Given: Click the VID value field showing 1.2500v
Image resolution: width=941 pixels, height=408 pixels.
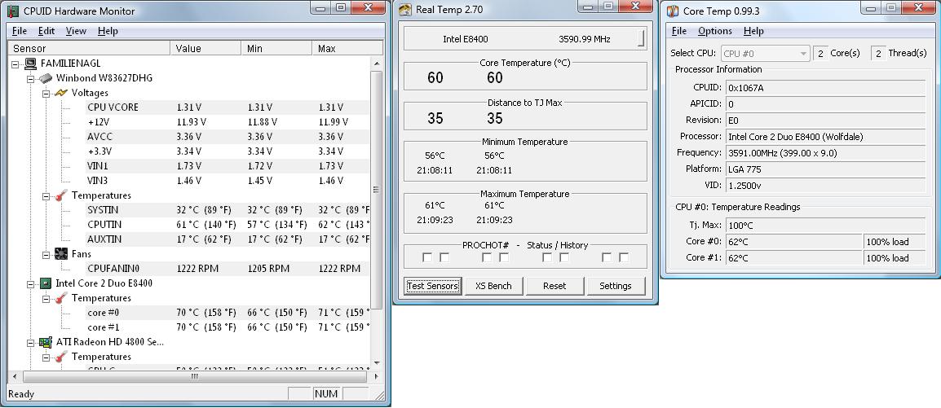Looking at the screenshot, I should (x=826, y=186).
